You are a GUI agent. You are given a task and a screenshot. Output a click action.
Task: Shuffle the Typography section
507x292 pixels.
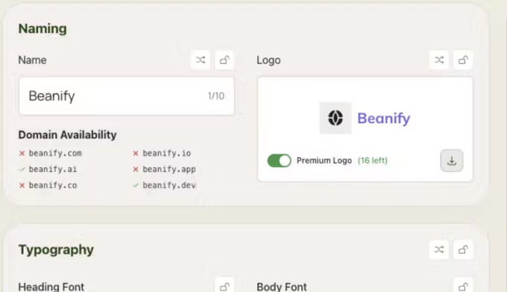[x=439, y=250]
